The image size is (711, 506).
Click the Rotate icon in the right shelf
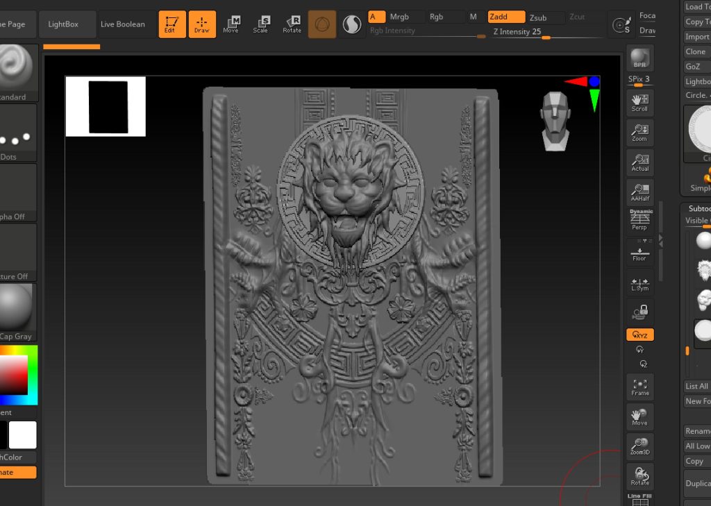pos(639,477)
